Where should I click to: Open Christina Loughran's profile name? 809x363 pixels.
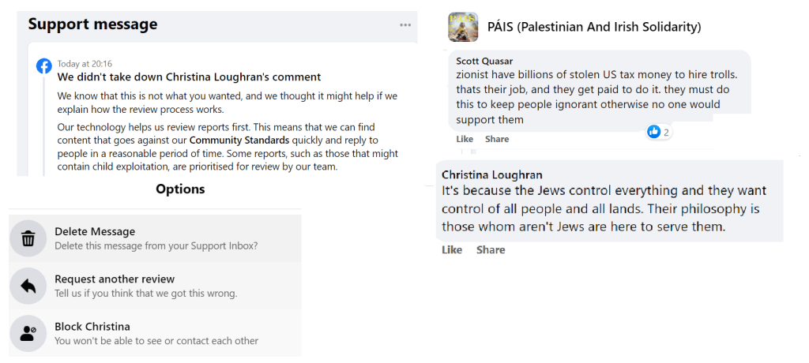coord(492,174)
